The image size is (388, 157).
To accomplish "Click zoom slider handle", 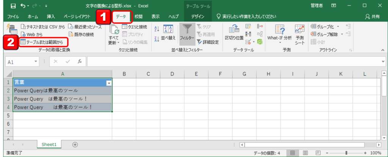I will point(346,153).
